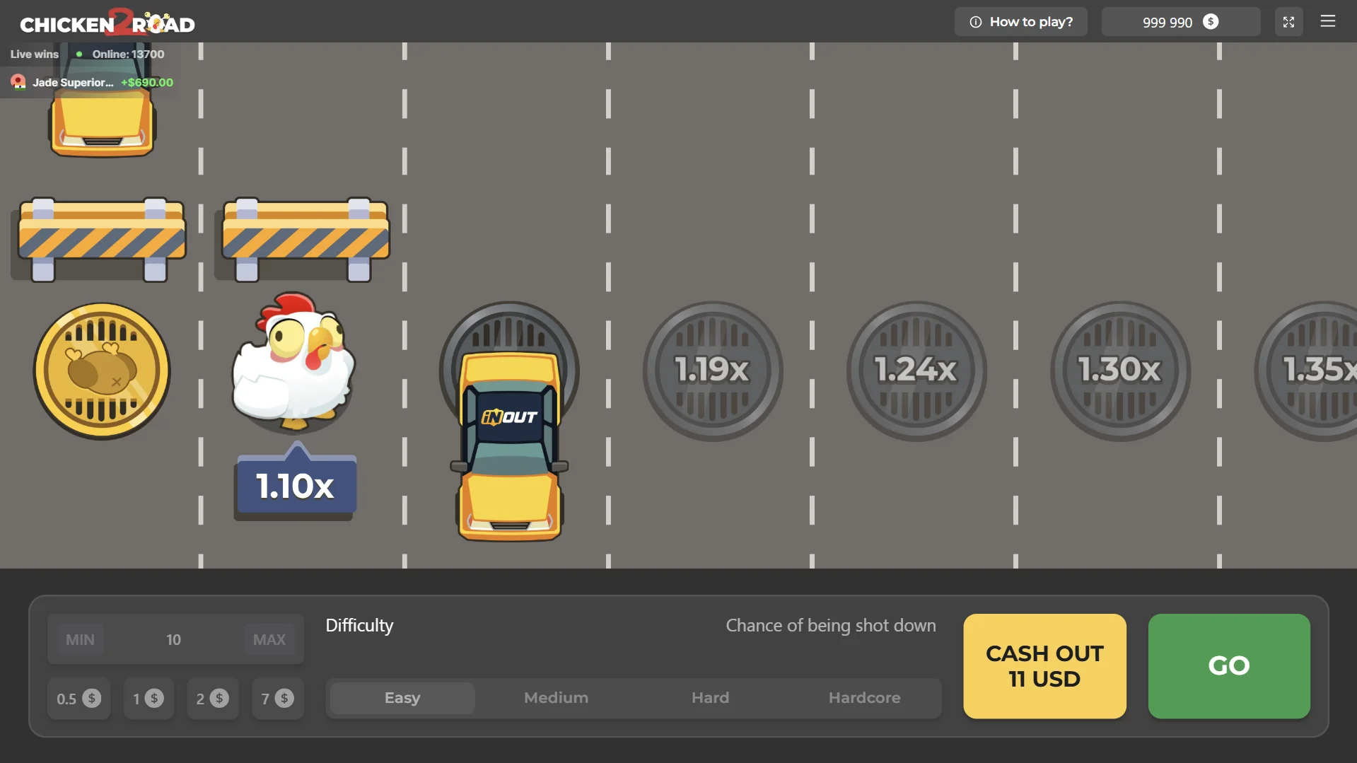The image size is (1357, 763).
Task: Click the yellow INOUT taxi car
Action: point(509,445)
